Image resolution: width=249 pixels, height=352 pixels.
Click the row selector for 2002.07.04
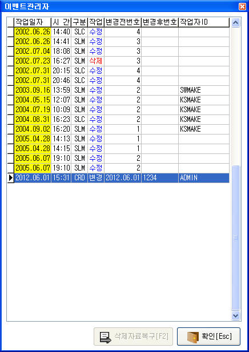pyautogui.click(x=11, y=51)
